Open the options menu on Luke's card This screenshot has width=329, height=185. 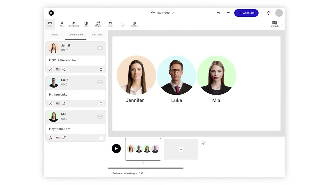100,82
